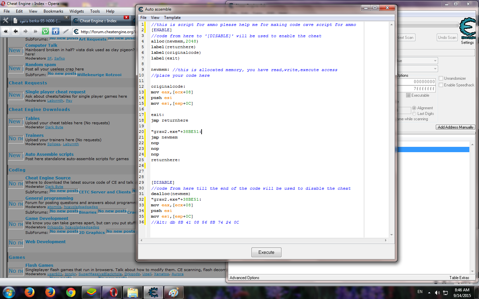The image size is (479, 299).
Task: Open Cheat Engine from the taskbar
Action: pyautogui.click(x=153, y=292)
